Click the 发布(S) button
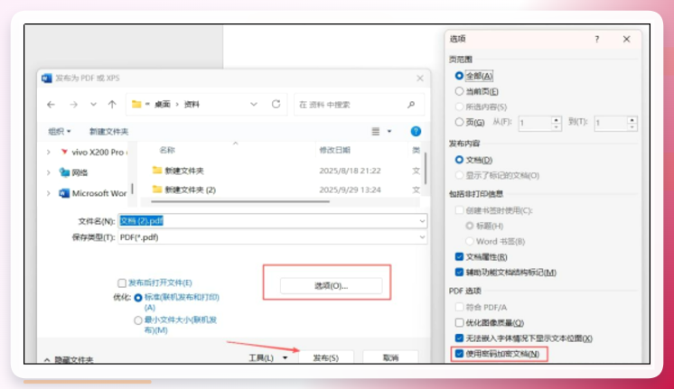This screenshot has height=389, width=674. pyautogui.click(x=326, y=357)
